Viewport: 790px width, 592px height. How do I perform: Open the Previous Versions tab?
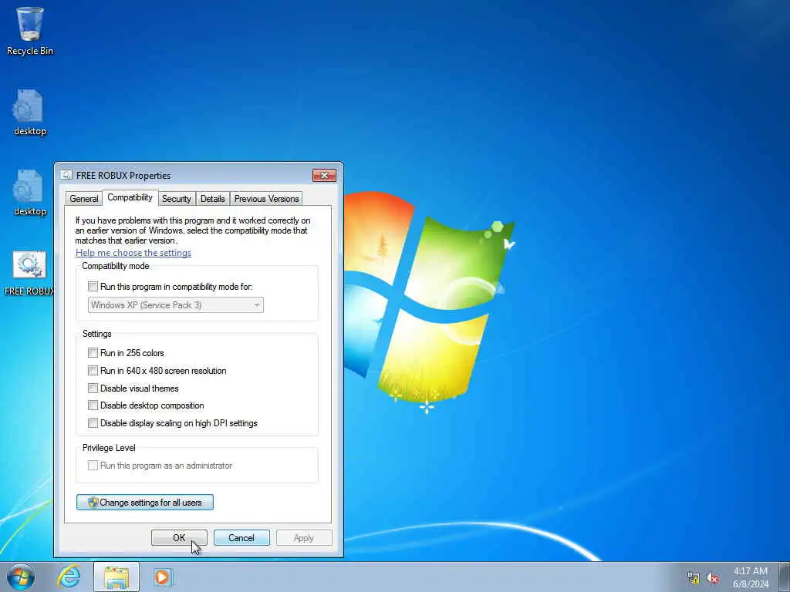click(x=266, y=199)
